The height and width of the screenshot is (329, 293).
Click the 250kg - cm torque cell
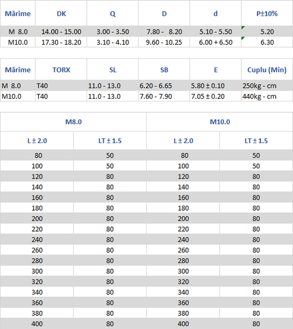click(267, 86)
